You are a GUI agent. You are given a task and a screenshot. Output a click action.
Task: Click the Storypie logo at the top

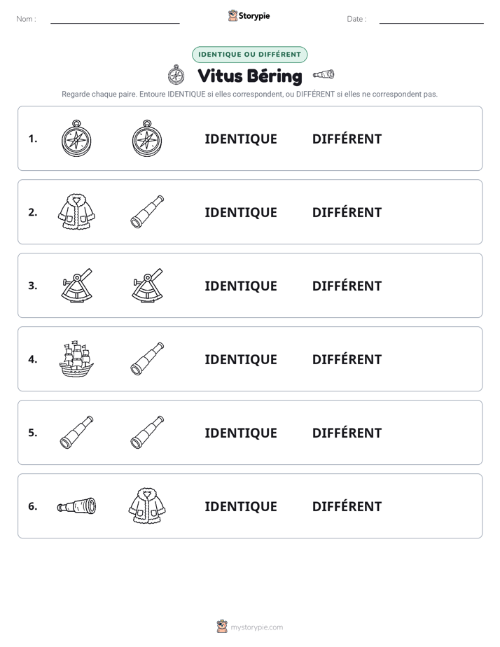249,15
